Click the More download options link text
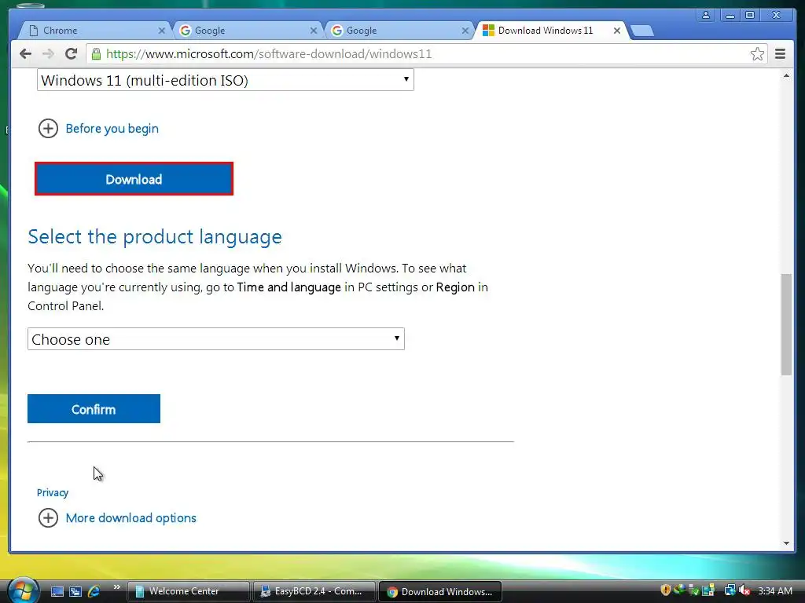This screenshot has width=805, height=603. click(x=131, y=518)
